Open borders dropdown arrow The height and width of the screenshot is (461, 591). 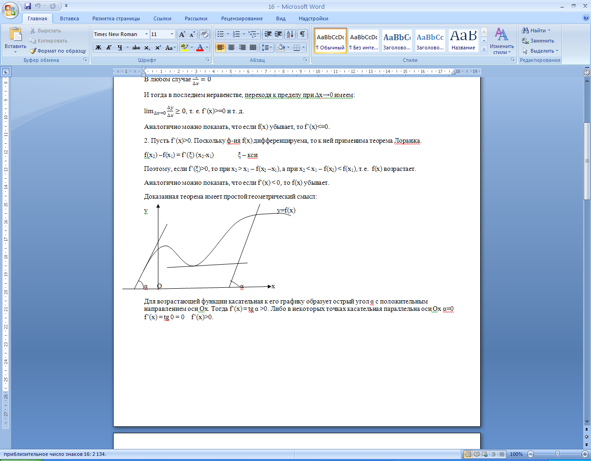click(303, 48)
